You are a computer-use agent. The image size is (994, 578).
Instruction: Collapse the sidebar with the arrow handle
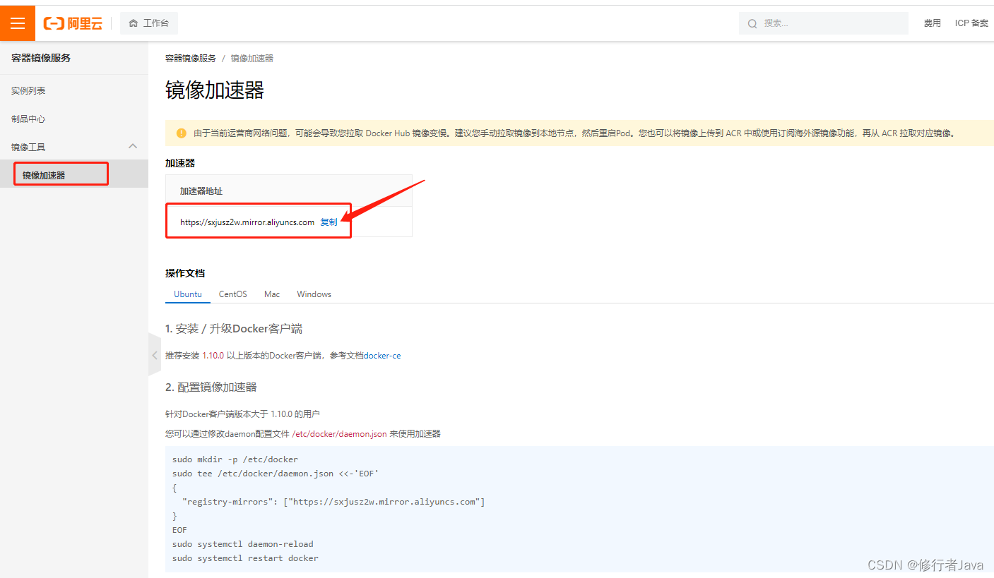[155, 355]
